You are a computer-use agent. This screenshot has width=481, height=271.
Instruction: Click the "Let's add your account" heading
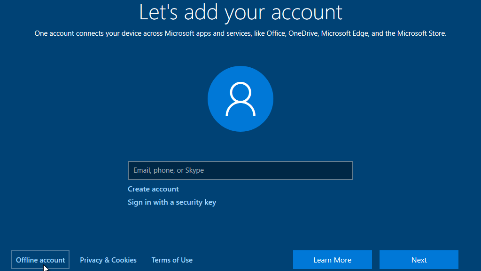point(240,13)
